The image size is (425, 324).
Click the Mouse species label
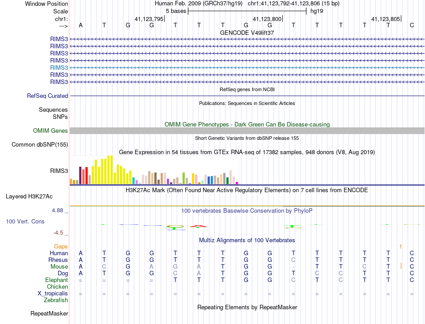59,267
